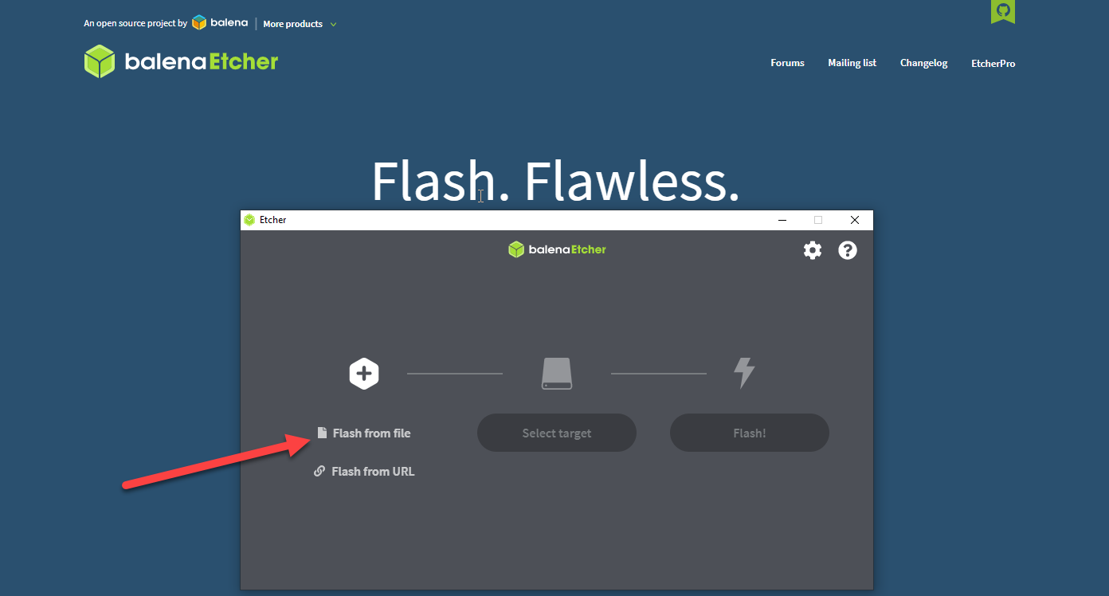Viewport: 1109px width, 596px height.
Task: Click the green cube balenaEtcher website logo
Action: coord(182,61)
